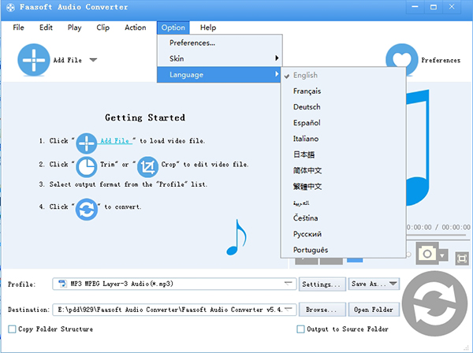Click the Open Folder button
Screen dimensions: 473x353
pos(374,310)
